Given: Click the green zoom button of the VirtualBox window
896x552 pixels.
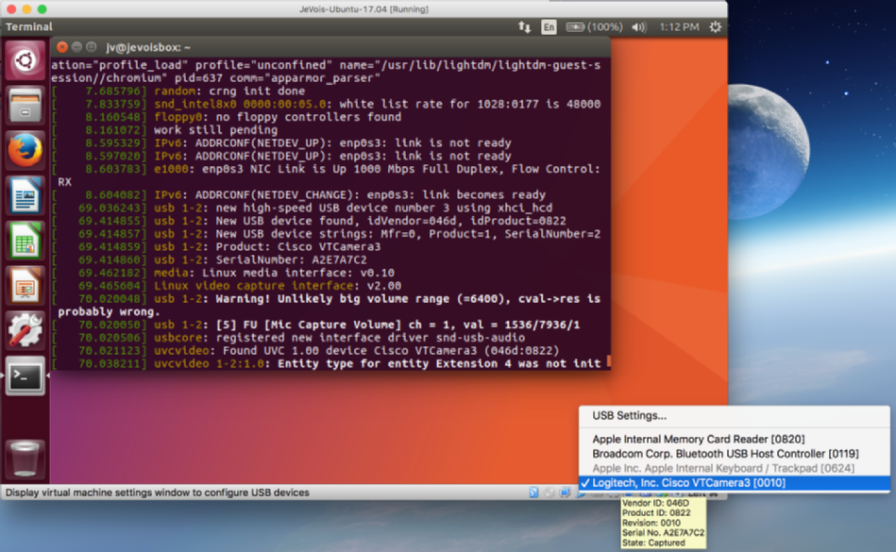Looking at the screenshot, I should pyautogui.click(x=42, y=9).
